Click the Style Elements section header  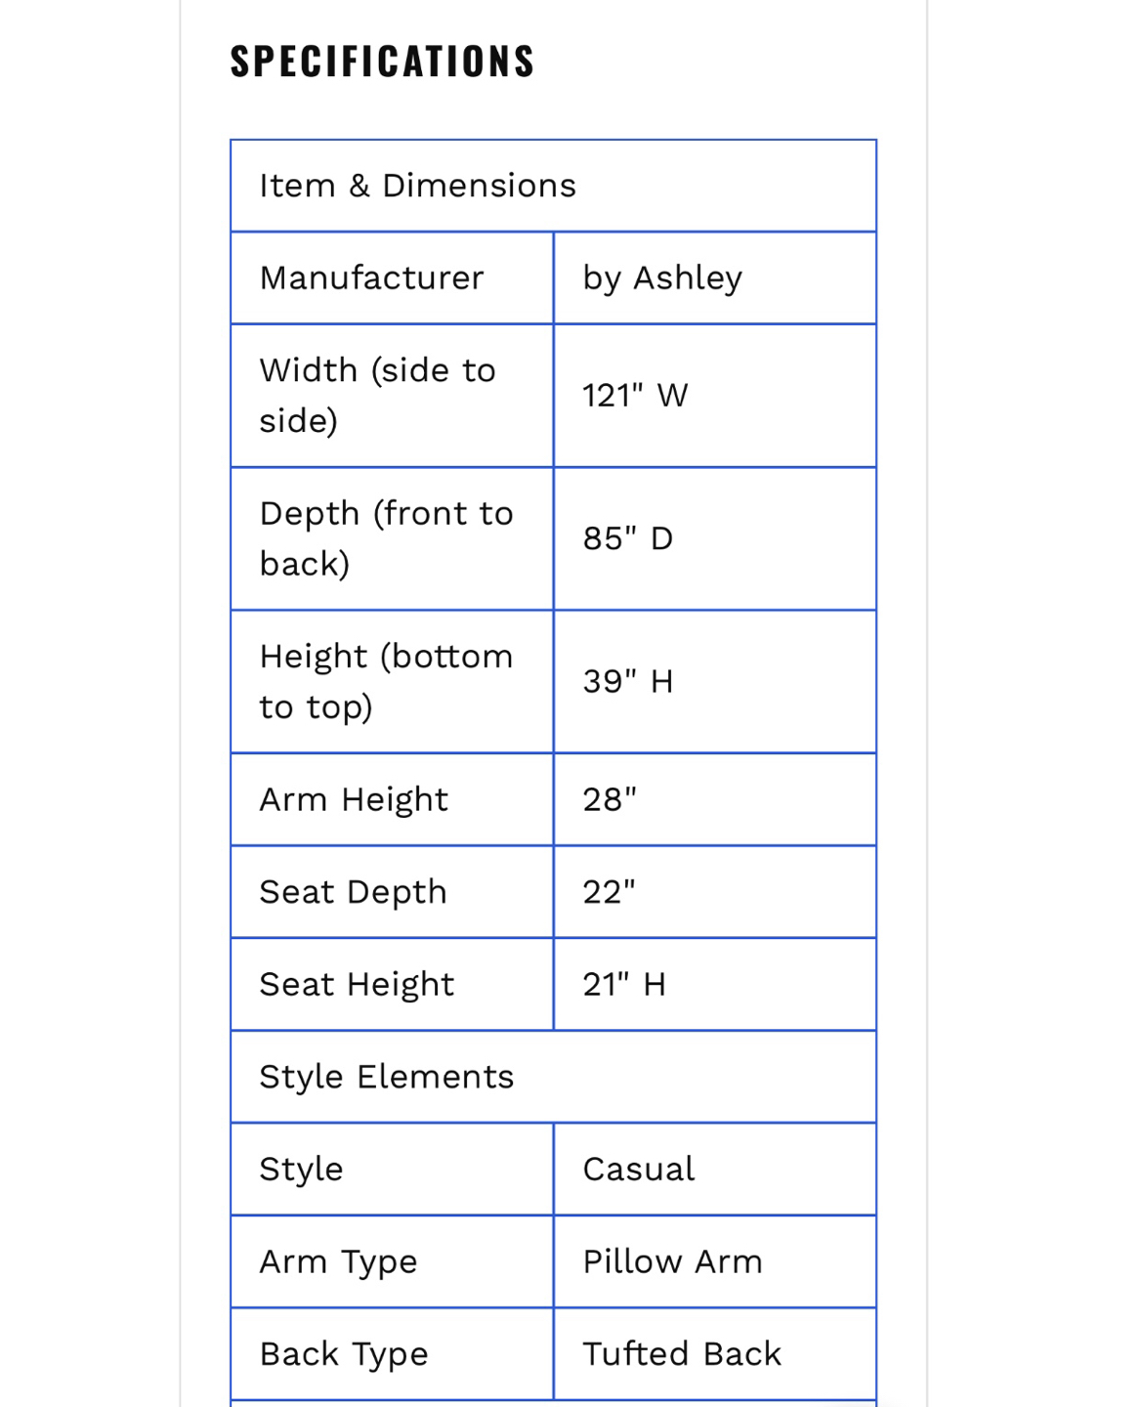(386, 1077)
